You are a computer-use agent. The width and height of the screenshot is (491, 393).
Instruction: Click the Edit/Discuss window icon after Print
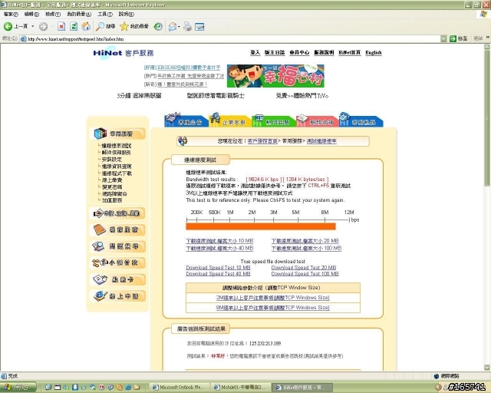pos(199,27)
